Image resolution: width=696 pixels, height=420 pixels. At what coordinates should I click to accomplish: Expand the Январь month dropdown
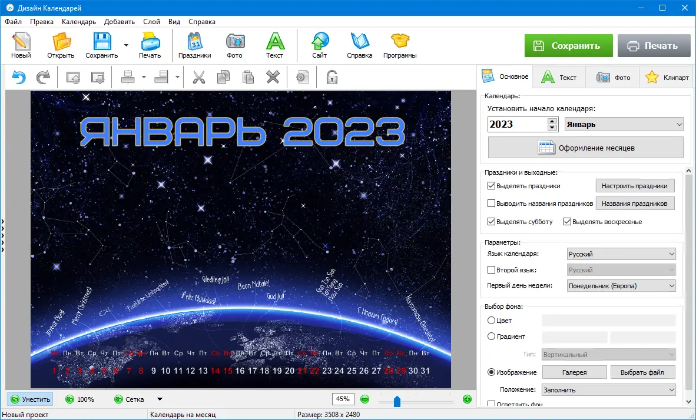coord(624,125)
